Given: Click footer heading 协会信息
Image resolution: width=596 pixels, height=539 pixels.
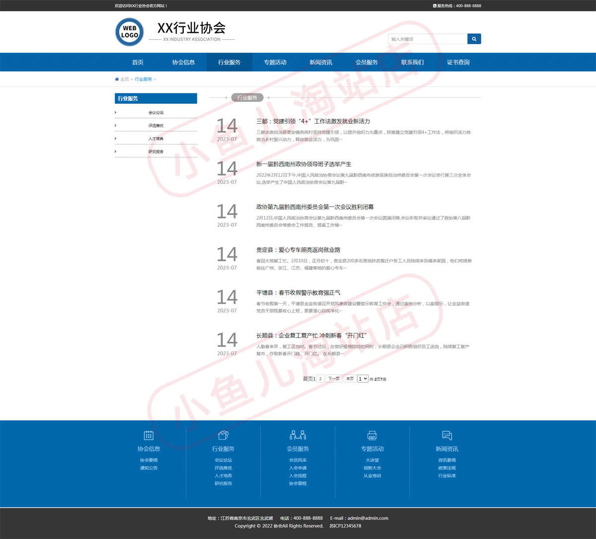Looking at the screenshot, I should pyautogui.click(x=149, y=449).
